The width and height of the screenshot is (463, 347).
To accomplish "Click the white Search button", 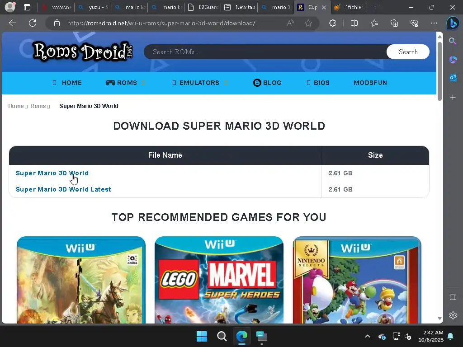I will click(408, 52).
